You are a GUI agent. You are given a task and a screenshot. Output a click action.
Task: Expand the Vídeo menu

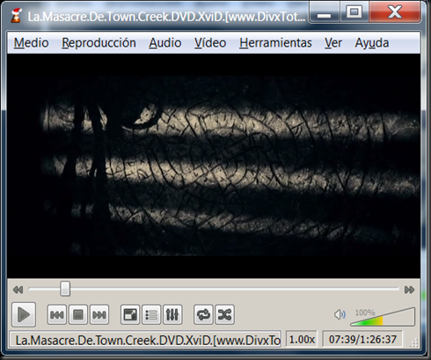210,43
